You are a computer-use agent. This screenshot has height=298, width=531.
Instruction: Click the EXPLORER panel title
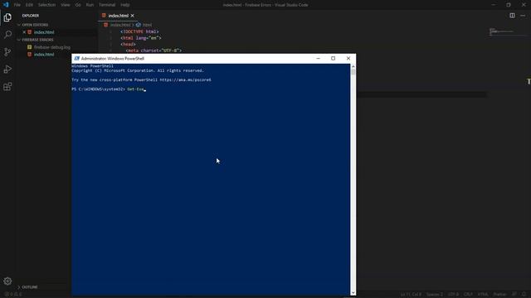31,16
